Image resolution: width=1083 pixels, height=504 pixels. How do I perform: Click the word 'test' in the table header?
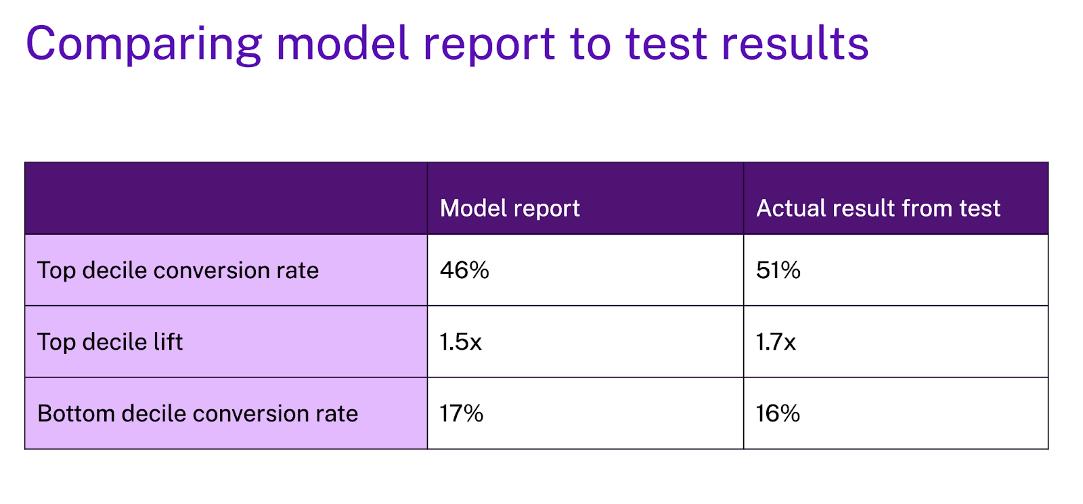[x=979, y=208]
